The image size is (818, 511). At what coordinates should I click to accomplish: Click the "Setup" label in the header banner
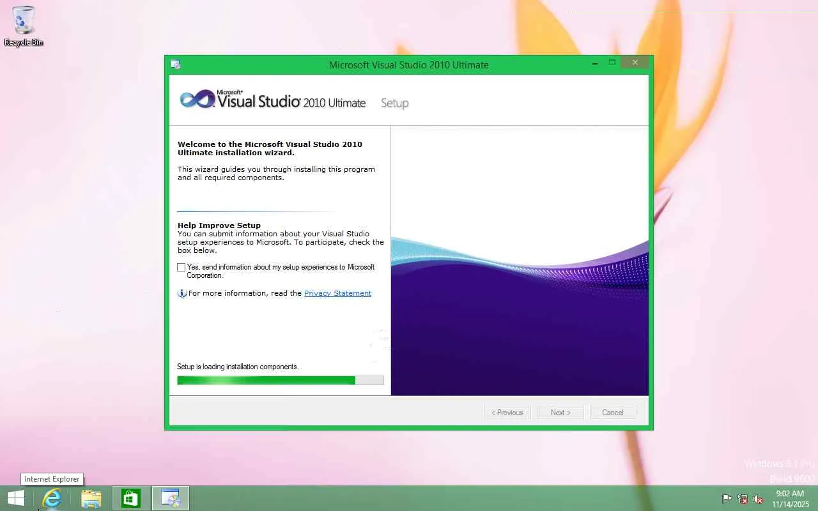click(x=395, y=103)
